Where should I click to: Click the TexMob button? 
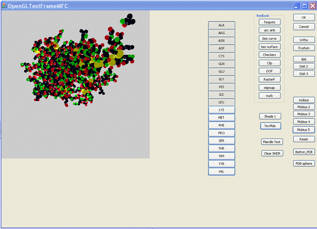click(x=270, y=126)
